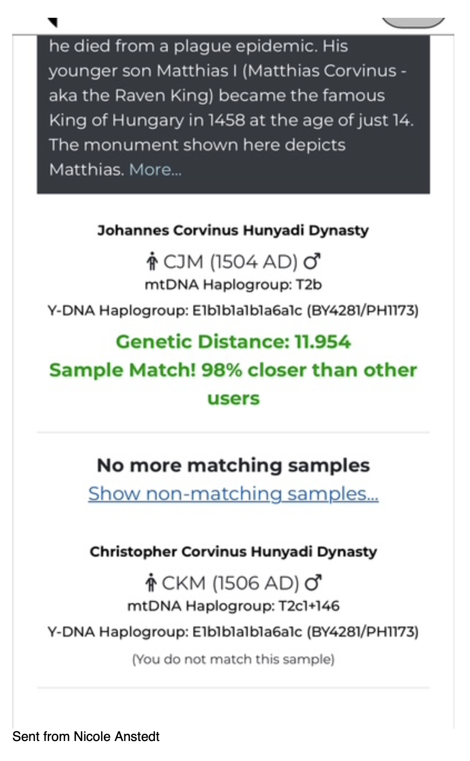Click the mtDNA Haplogroup T2c1+146 line
The width and height of the screenshot is (470, 761).
pos(233,606)
